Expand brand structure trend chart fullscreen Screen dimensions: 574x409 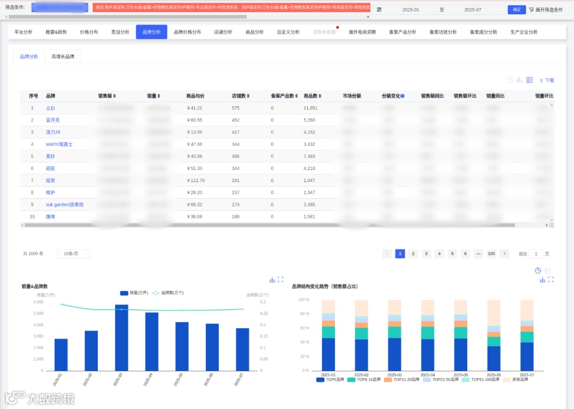[551, 279]
